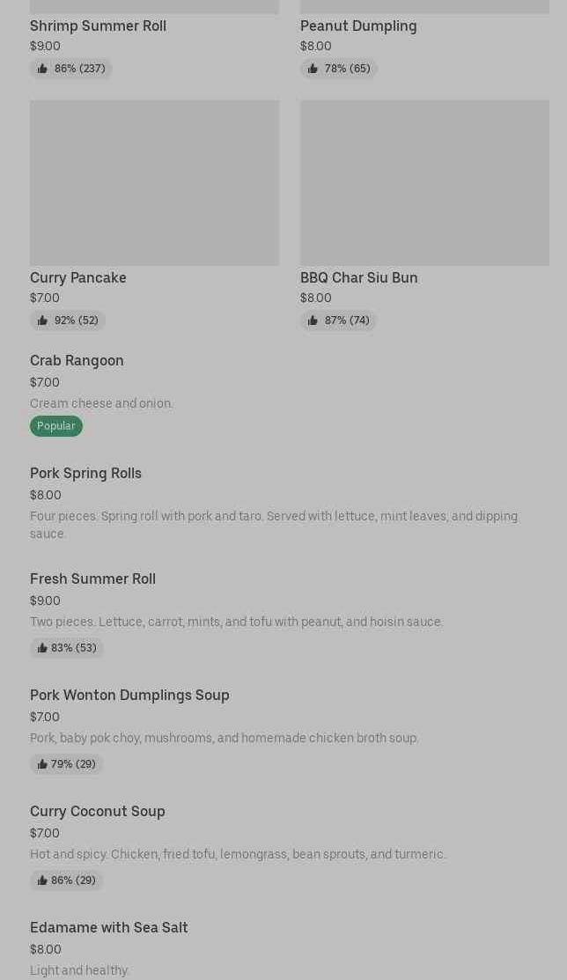Click thumbs-up rating on Peanut Dumpling
This screenshot has width=567, height=980.
click(339, 69)
